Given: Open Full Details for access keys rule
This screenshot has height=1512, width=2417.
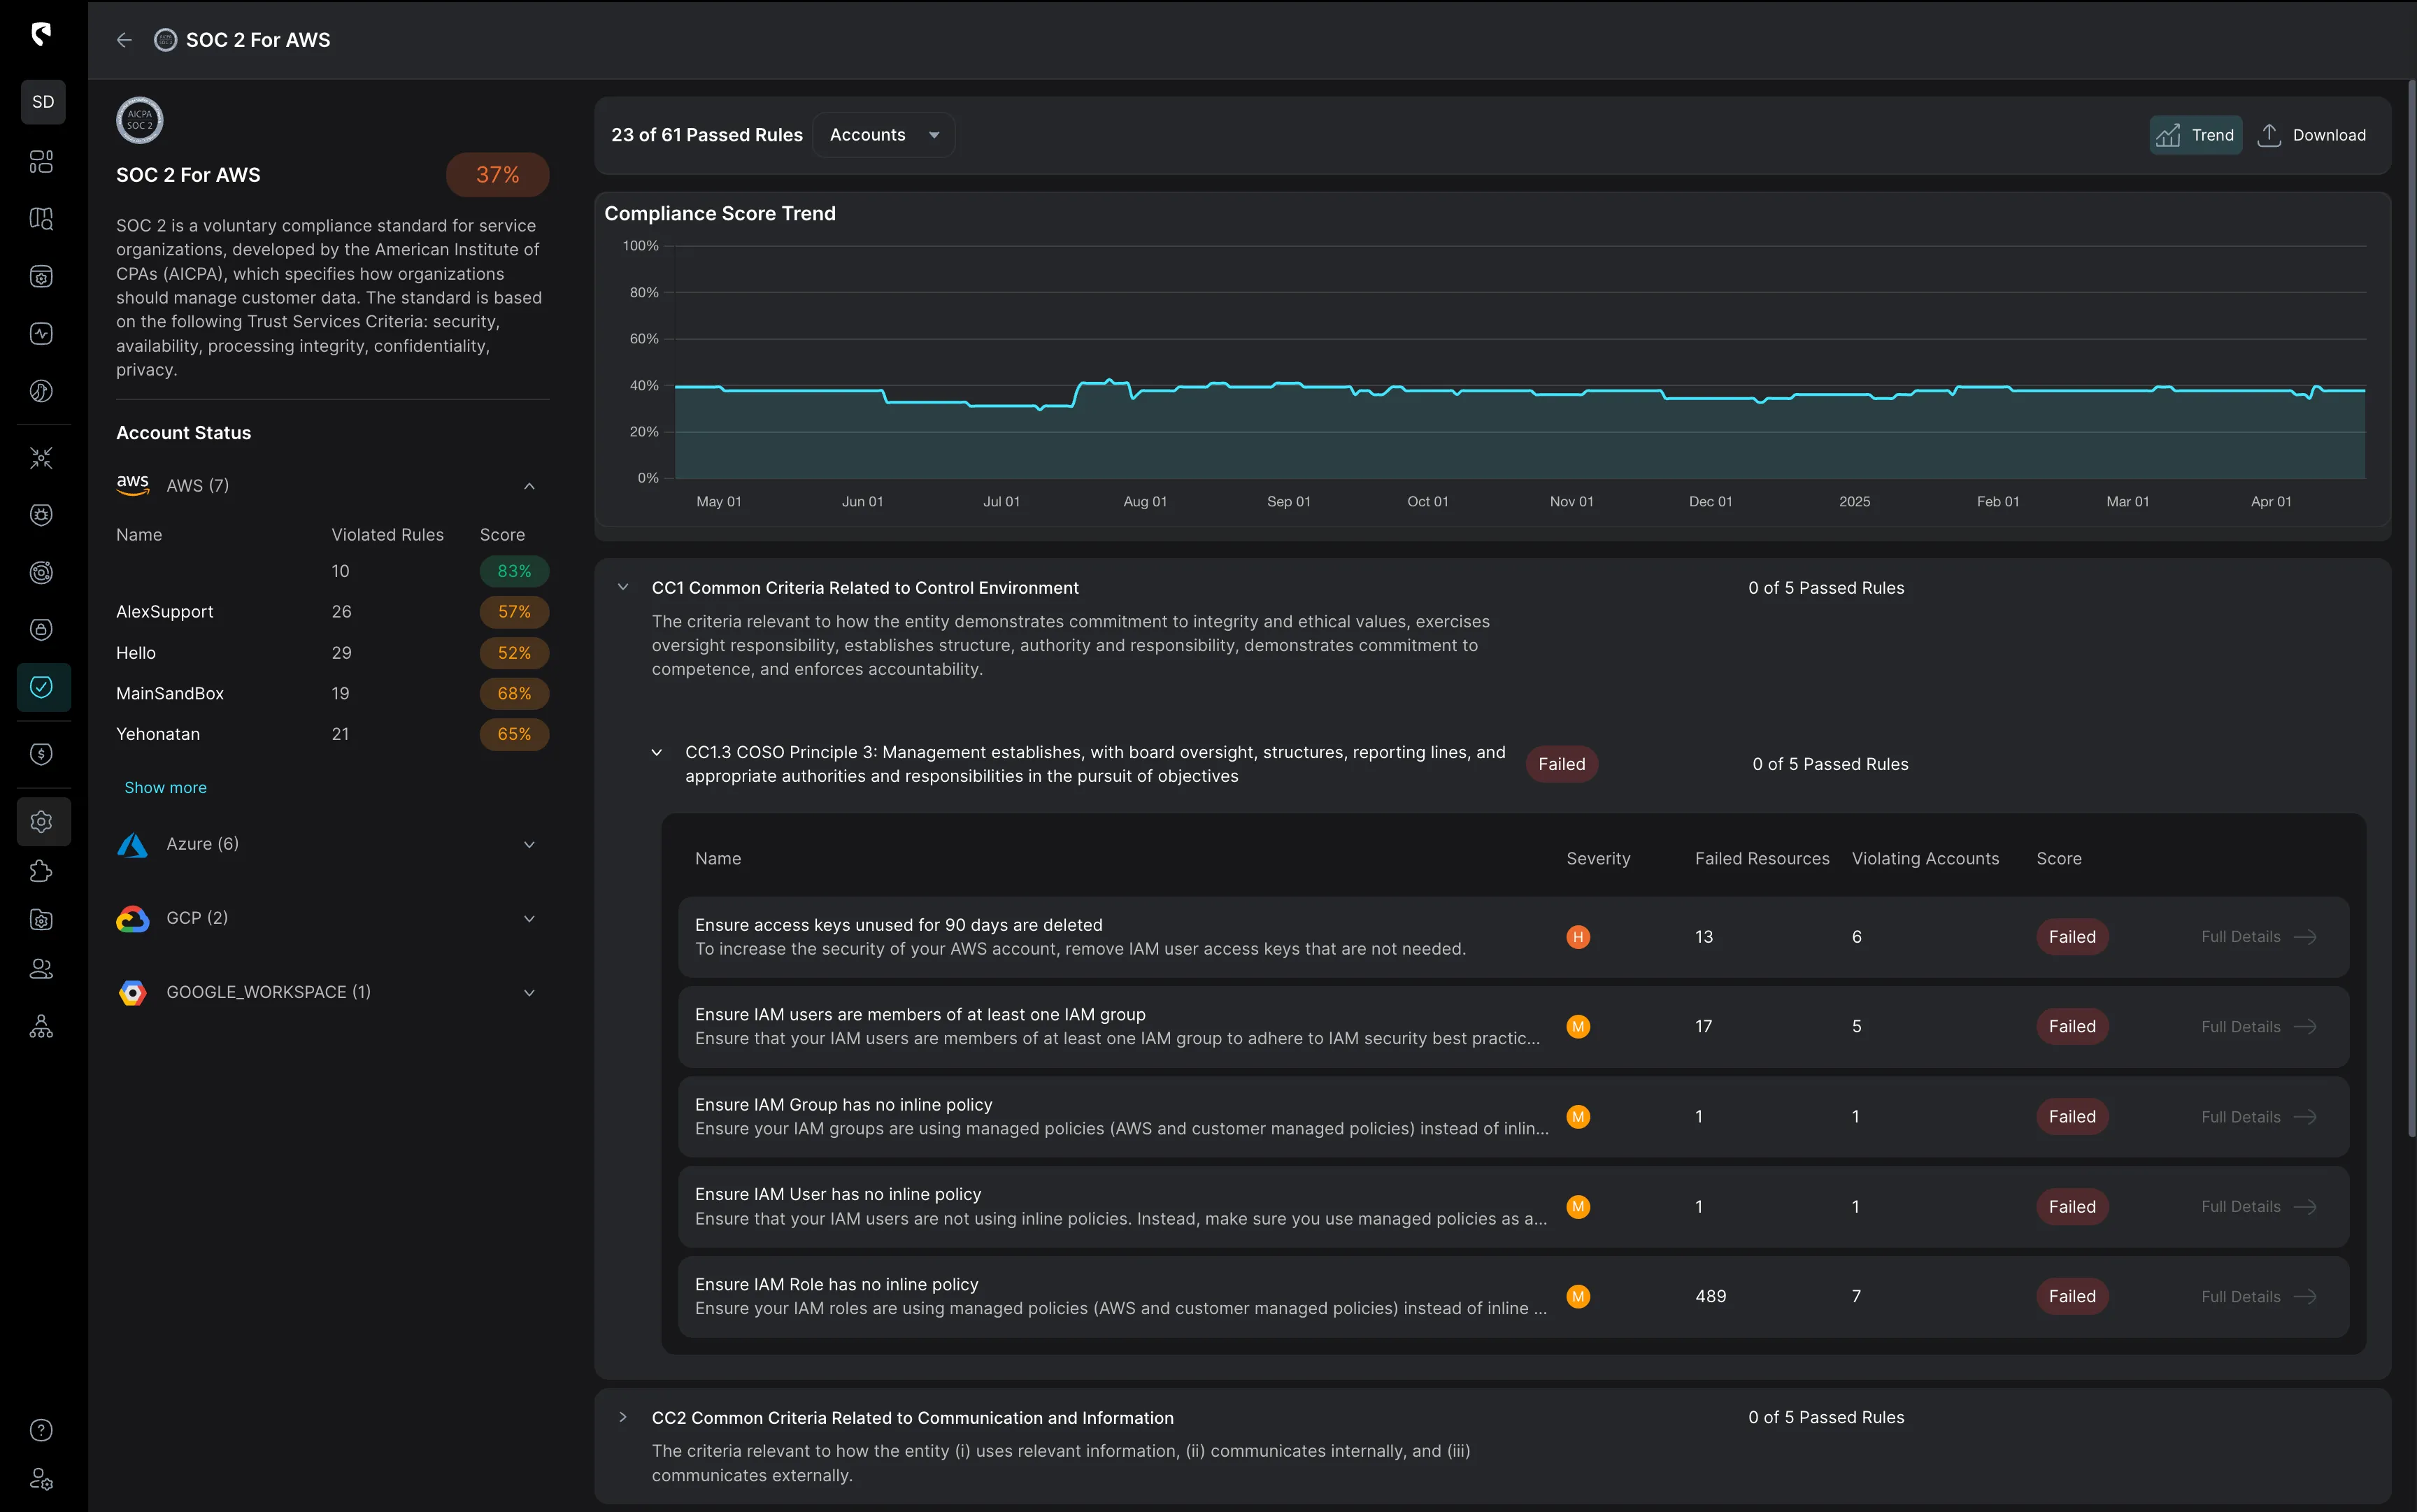Looking at the screenshot, I should click(x=2259, y=937).
